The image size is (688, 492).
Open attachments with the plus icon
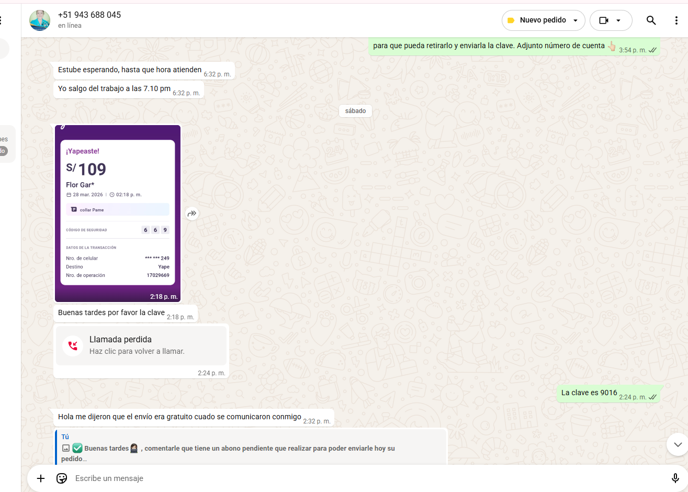(41, 478)
